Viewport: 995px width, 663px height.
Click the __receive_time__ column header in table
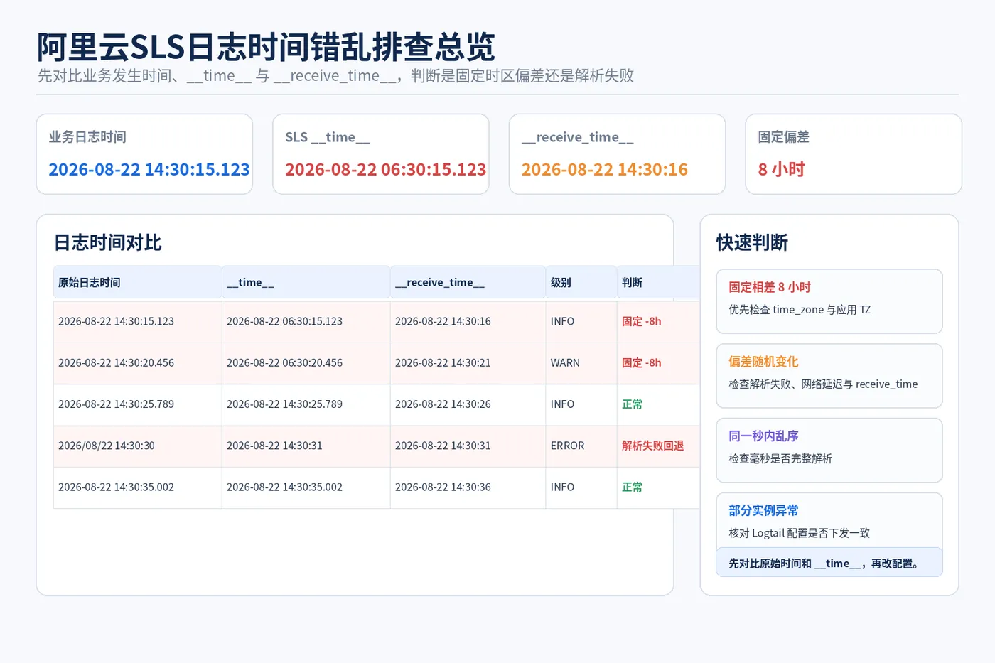[468, 282]
